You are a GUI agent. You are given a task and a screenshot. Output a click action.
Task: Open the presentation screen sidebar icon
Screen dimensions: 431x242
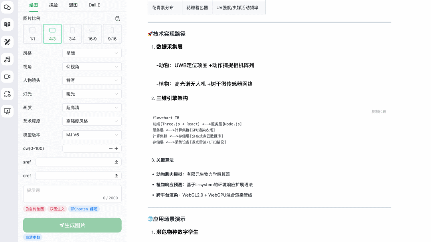coord(7,111)
